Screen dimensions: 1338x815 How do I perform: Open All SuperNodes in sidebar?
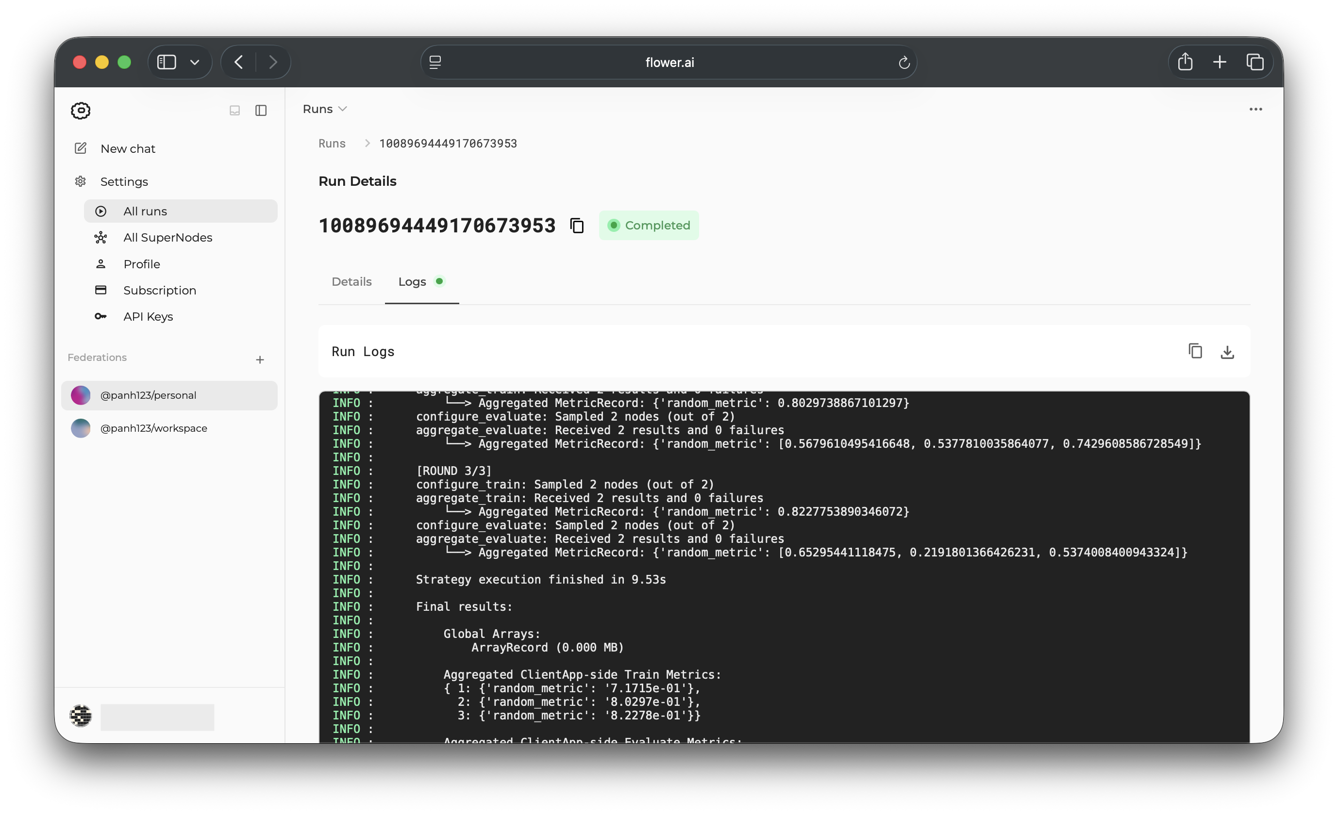[x=180, y=237]
